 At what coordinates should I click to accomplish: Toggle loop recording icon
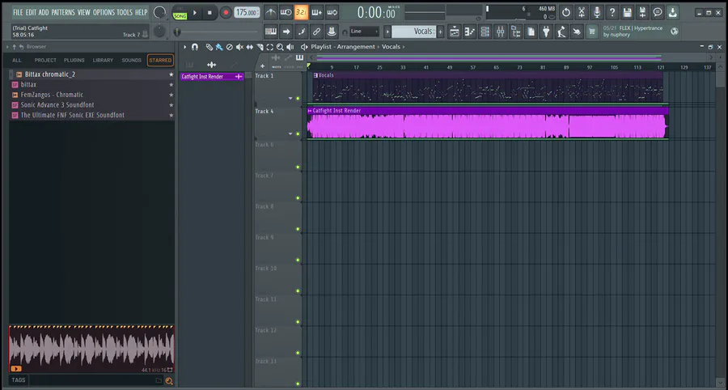(x=332, y=12)
